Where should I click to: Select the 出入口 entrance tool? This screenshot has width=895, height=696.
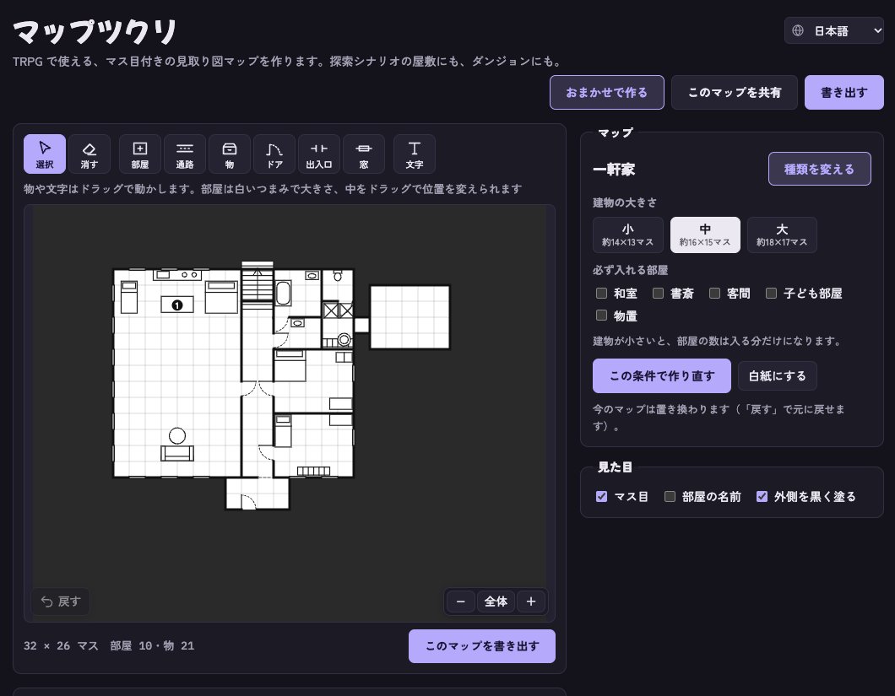[x=319, y=154]
